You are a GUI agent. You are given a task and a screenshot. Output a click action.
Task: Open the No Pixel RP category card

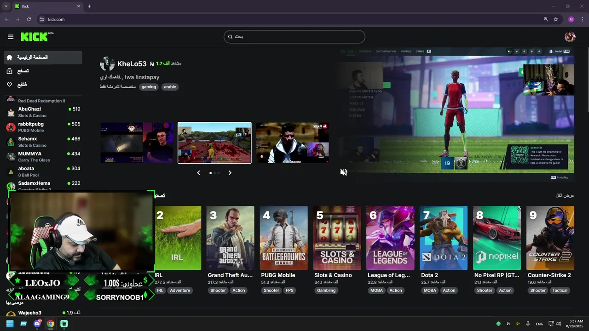(497, 238)
